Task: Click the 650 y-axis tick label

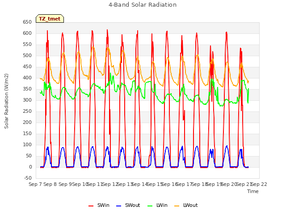Action: click(27, 22)
